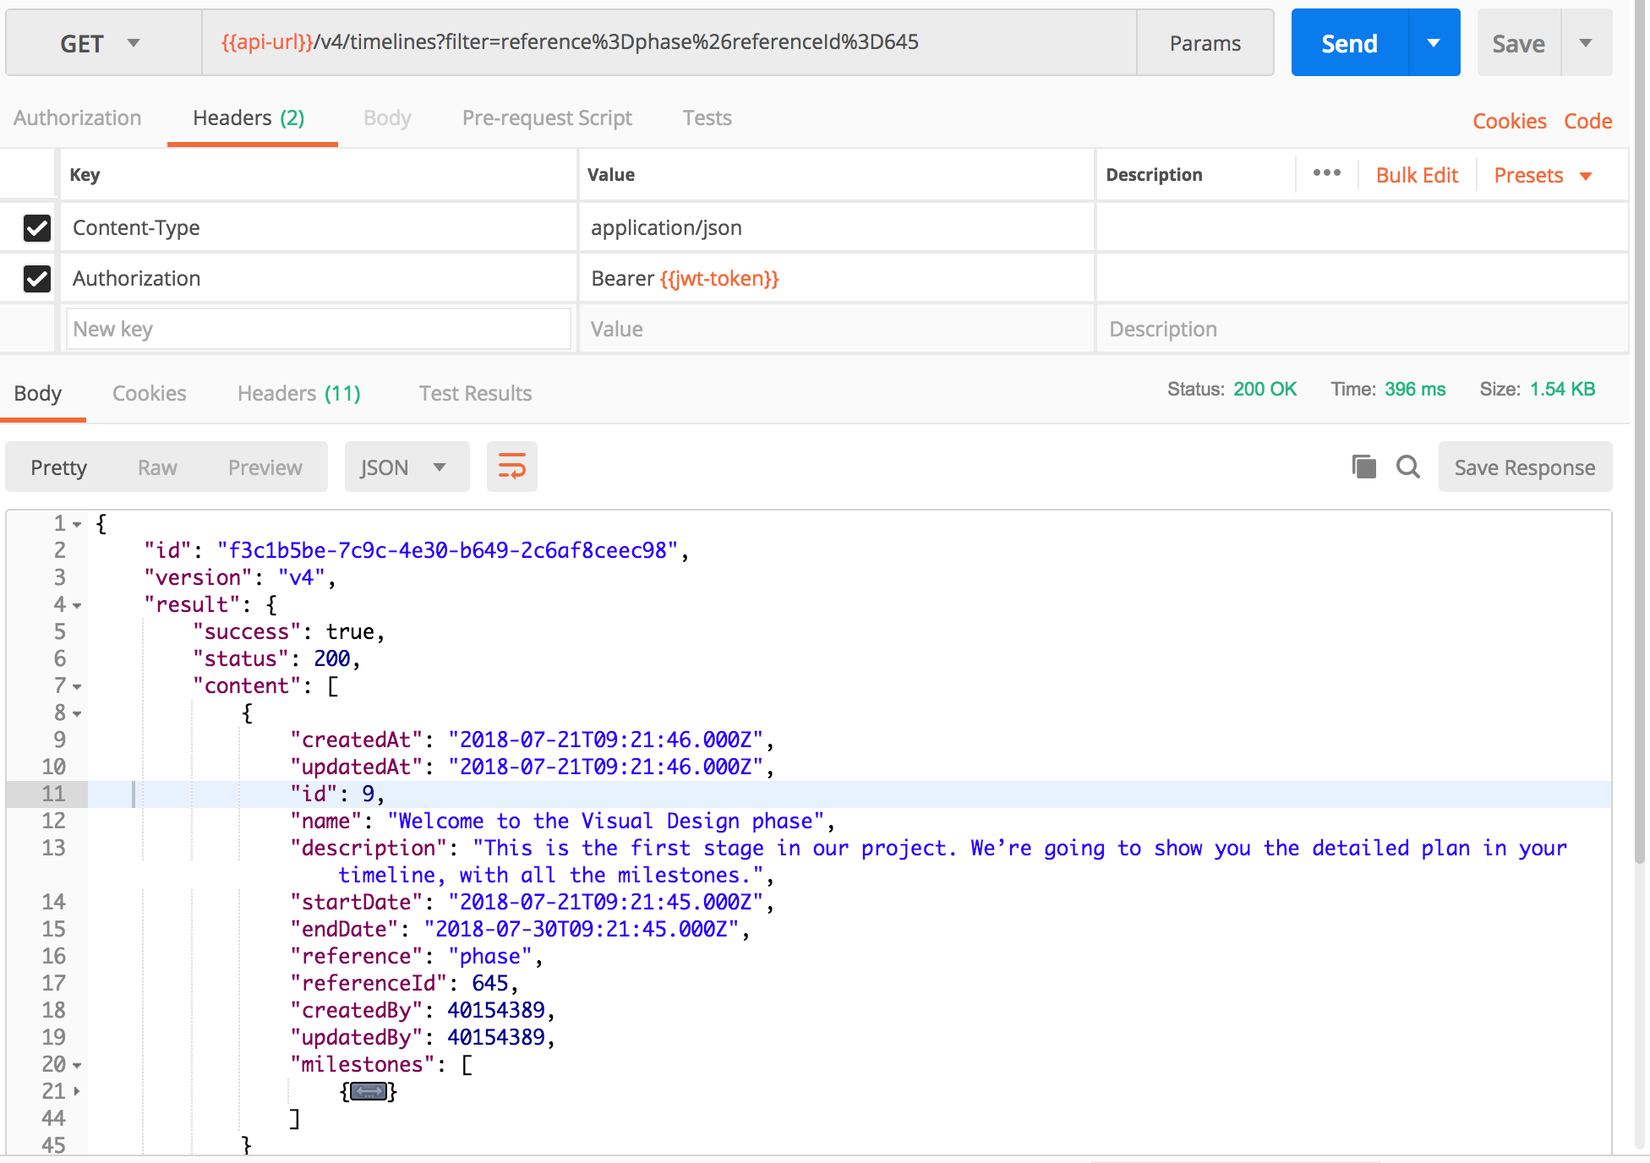
Task: Click the wrap lines icon in response toolbar
Action: tap(511, 467)
